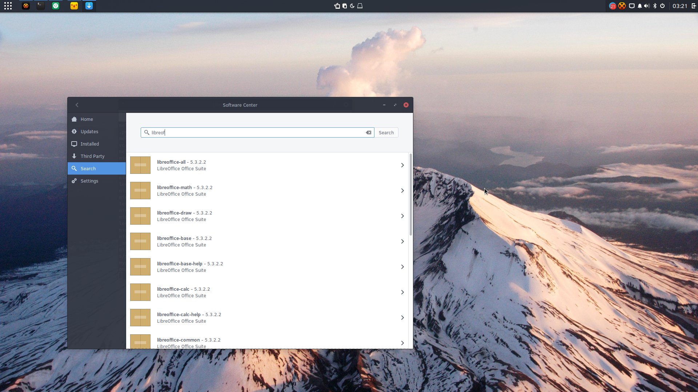
Task: Expand libreoffice-math package details
Action: click(x=402, y=191)
